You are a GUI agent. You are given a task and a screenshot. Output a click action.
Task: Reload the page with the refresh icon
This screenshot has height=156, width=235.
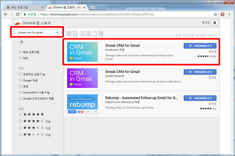click(18, 14)
